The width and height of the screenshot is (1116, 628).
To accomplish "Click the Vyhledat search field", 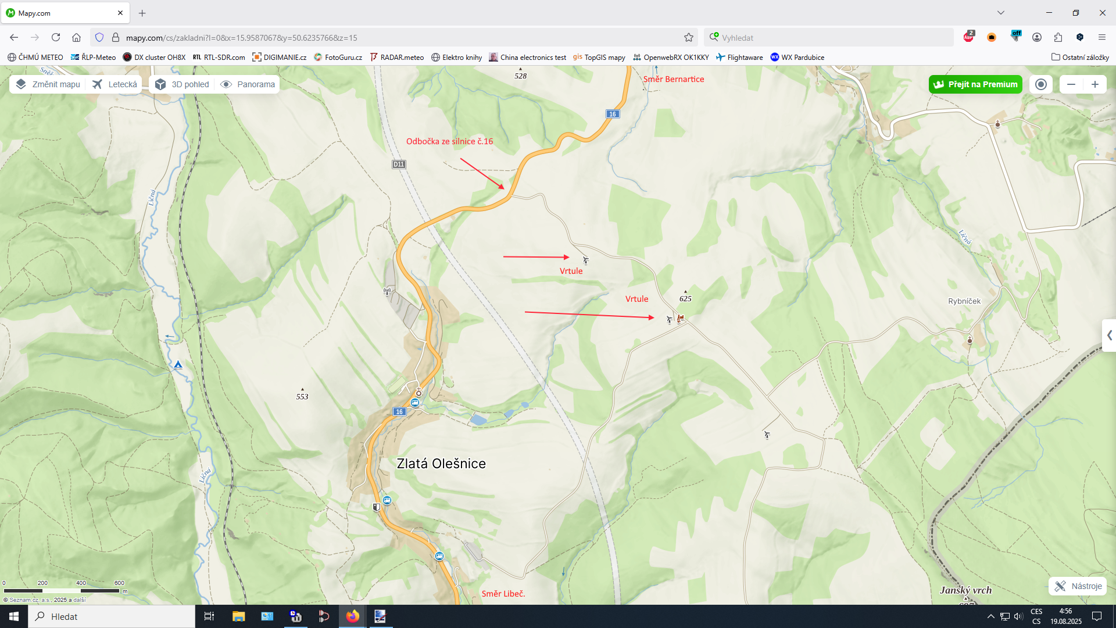I will click(x=828, y=38).
